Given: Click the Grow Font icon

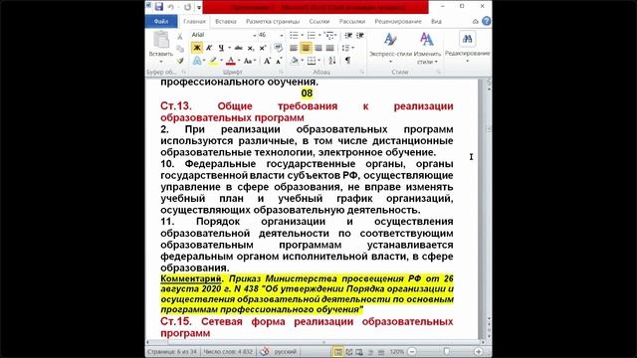Looking at the screenshot, I should point(267,61).
